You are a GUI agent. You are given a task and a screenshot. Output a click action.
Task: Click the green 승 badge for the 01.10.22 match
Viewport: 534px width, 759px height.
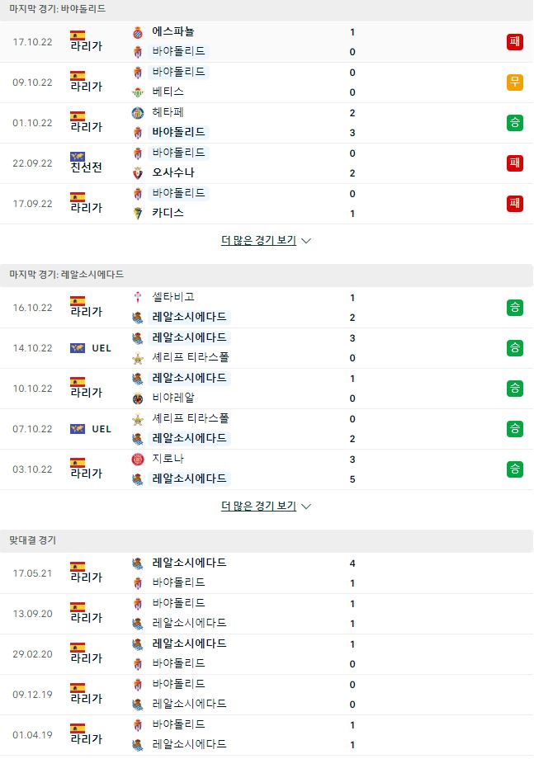515,122
